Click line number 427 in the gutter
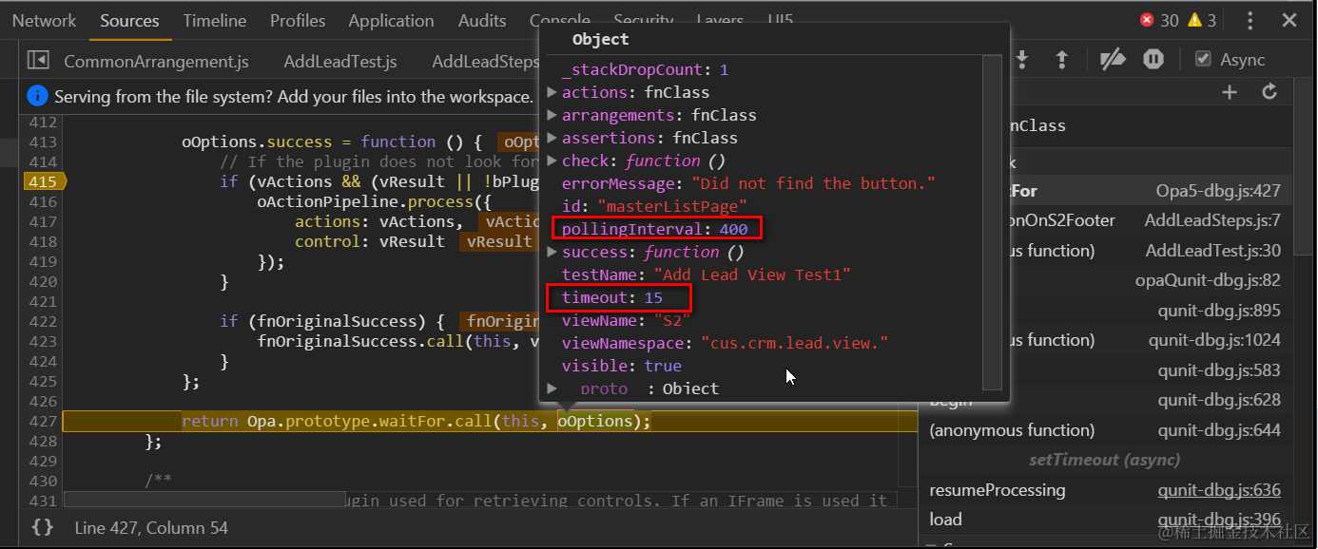 point(43,421)
